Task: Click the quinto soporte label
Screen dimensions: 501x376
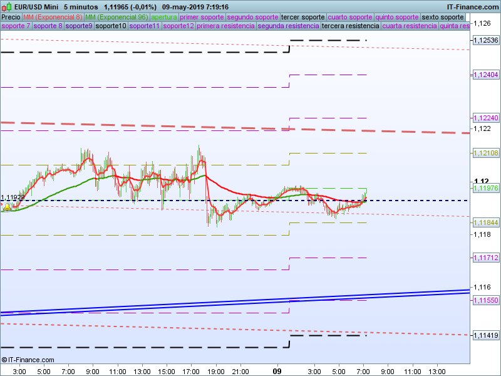Action: pos(396,17)
